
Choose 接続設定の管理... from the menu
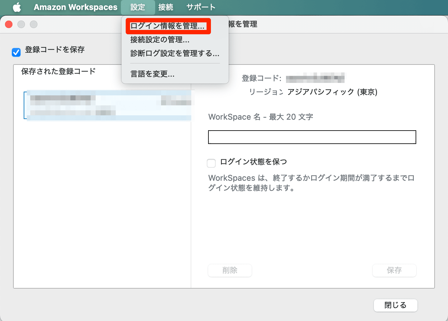160,40
